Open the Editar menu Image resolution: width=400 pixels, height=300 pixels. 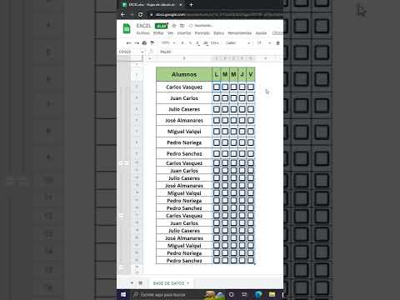[x=158, y=33]
